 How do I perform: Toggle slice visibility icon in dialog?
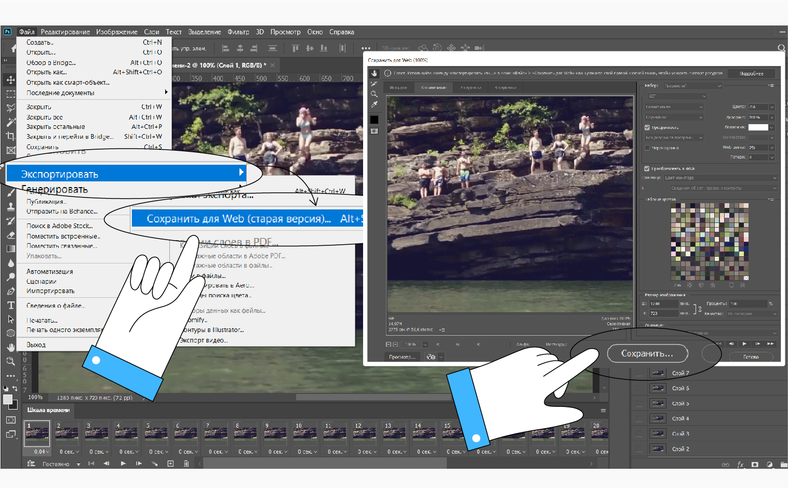point(374,131)
